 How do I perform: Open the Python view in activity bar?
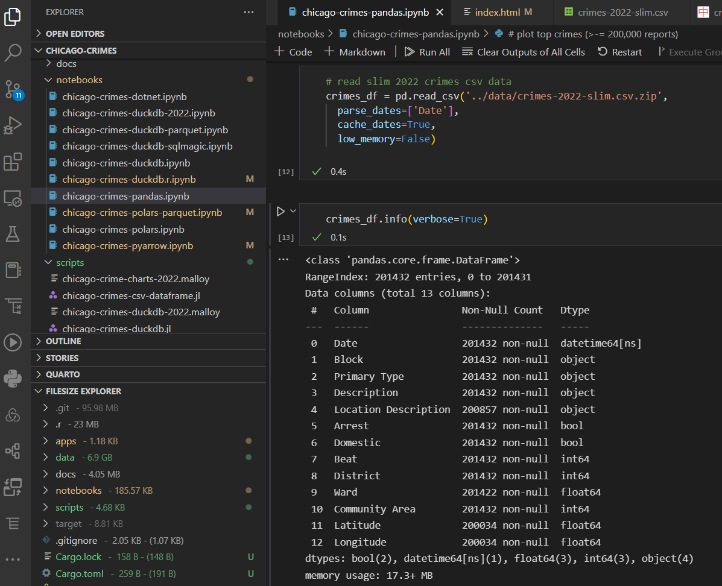pyautogui.click(x=13, y=379)
